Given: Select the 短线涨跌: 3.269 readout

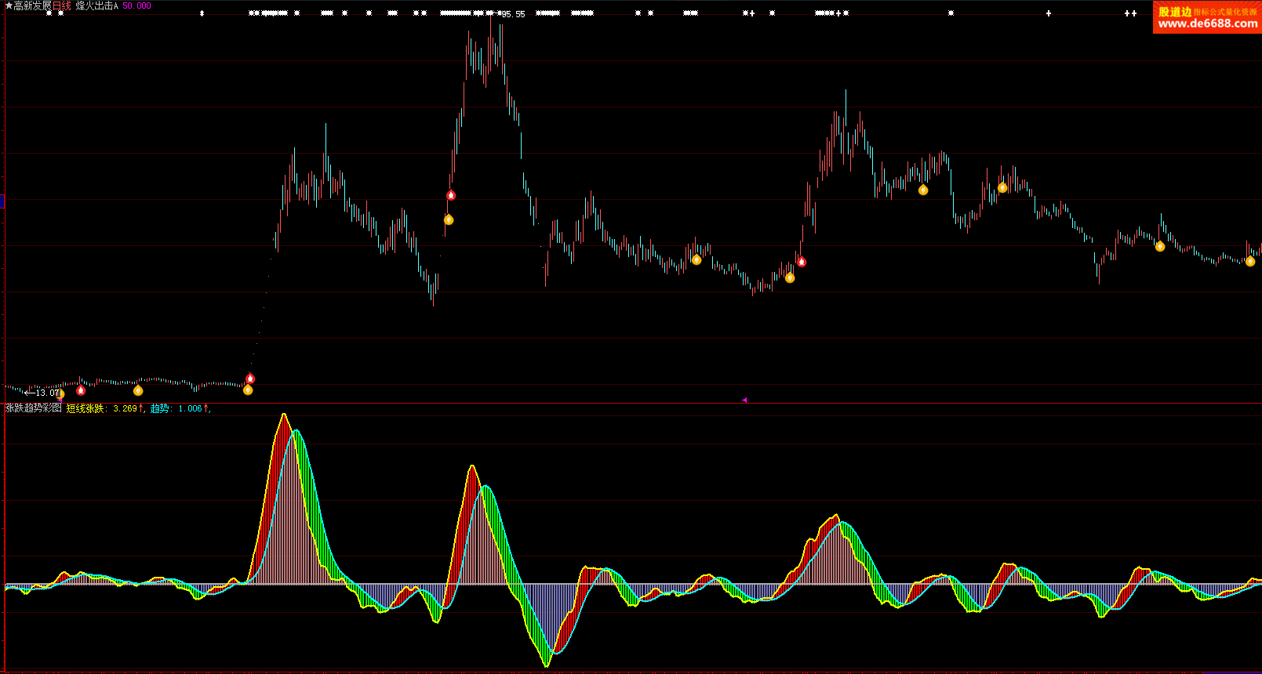Looking at the screenshot, I should point(105,408).
